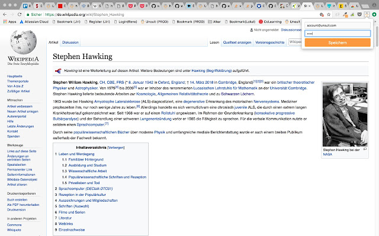Switch to the red square favicon tab
Viewport: 379px width, 236px height.
62,5
